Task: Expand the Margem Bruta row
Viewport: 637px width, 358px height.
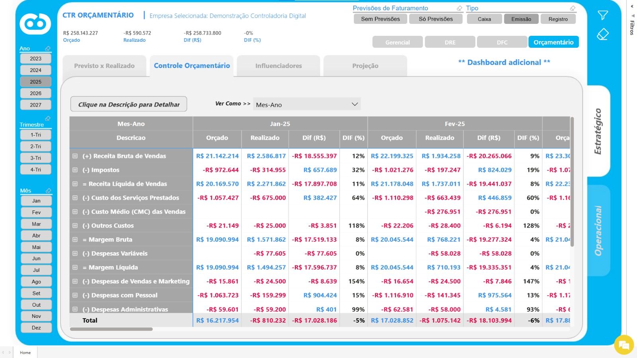Action: (x=75, y=239)
